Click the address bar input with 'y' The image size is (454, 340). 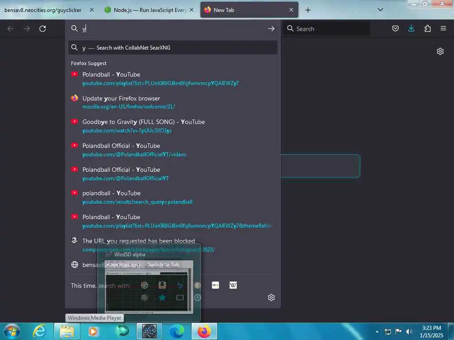click(174, 29)
